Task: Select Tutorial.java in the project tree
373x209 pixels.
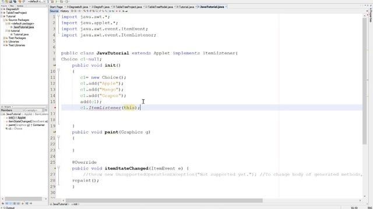Action: pyautogui.click(x=21, y=34)
